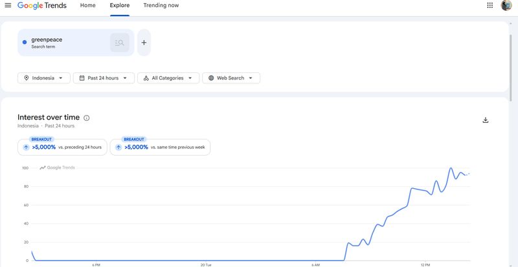Open the Trending now tab

161,5
